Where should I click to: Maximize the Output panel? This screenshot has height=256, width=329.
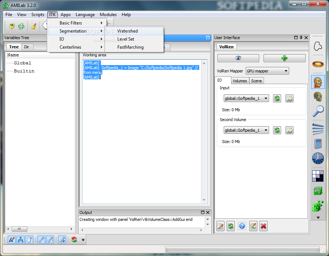click(203, 212)
